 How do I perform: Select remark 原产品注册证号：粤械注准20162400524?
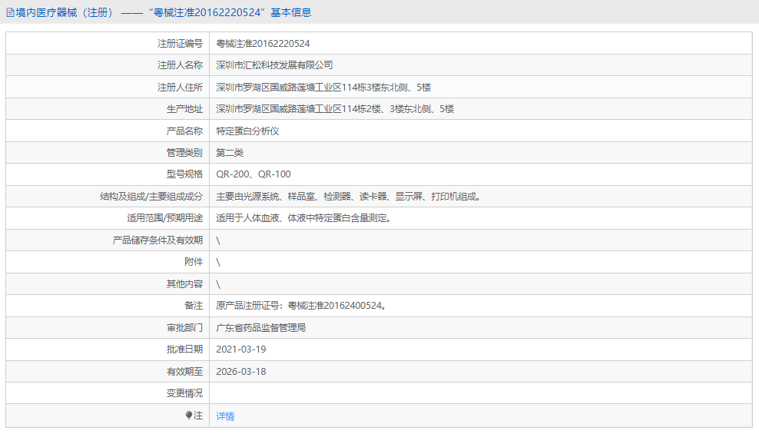click(301, 306)
